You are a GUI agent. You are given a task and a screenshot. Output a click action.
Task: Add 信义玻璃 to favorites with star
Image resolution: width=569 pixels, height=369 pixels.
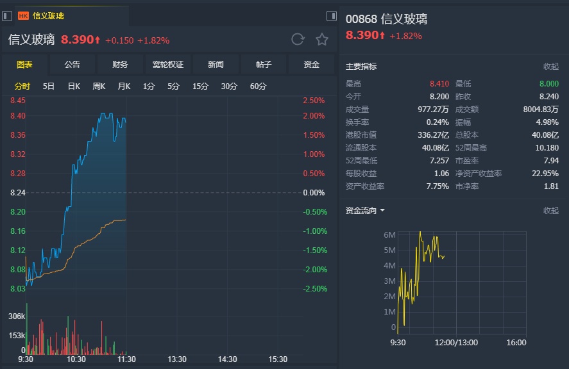pos(321,39)
